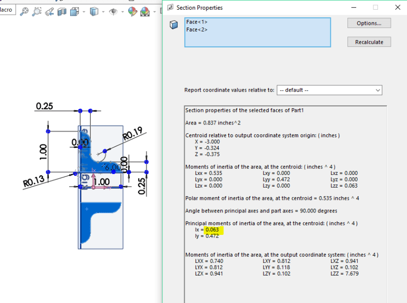Click the Iy = 0.472 principal value
This screenshot has height=303, width=407.
(207, 236)
